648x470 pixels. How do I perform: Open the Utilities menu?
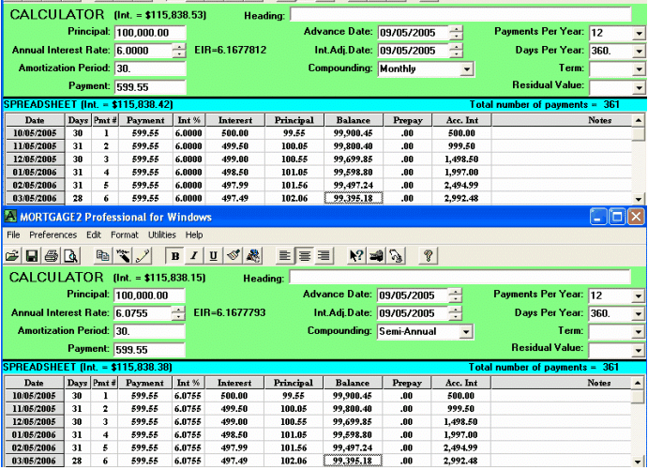pos(162,235)
